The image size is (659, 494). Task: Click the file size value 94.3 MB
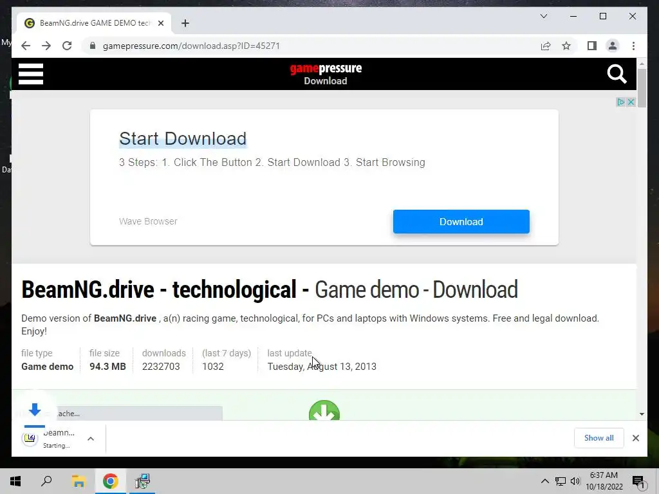pyautogui.click(x=107, y=366)
